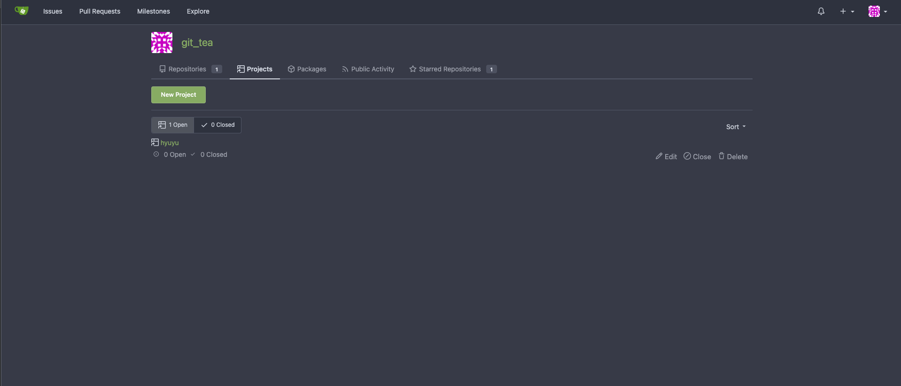Image resolution: width=901 pixels, height=386 pixels.
Task: Edit the hyuyu project
Action: coord(666,156)
